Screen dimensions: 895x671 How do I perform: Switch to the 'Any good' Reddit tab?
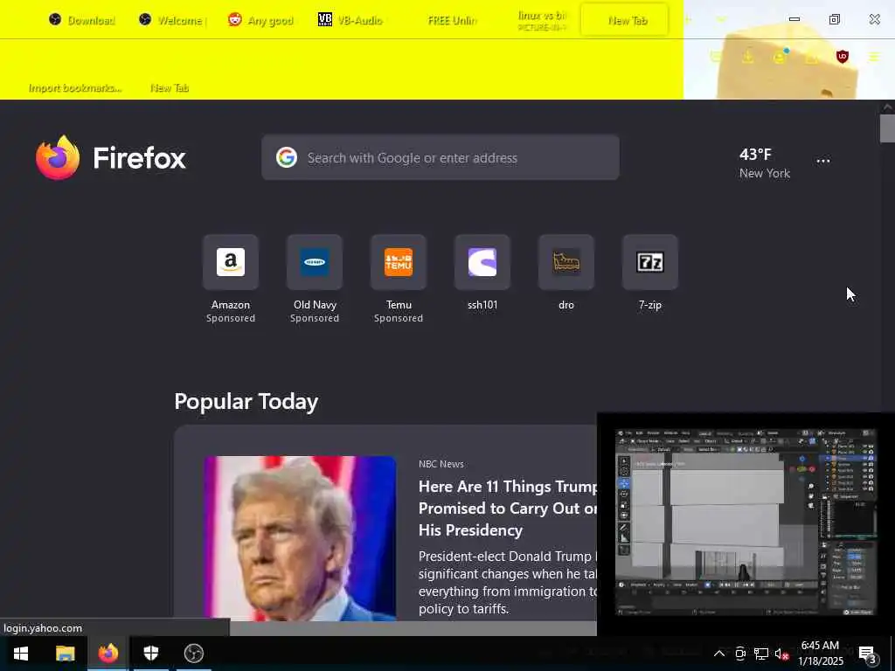(260, 20)
